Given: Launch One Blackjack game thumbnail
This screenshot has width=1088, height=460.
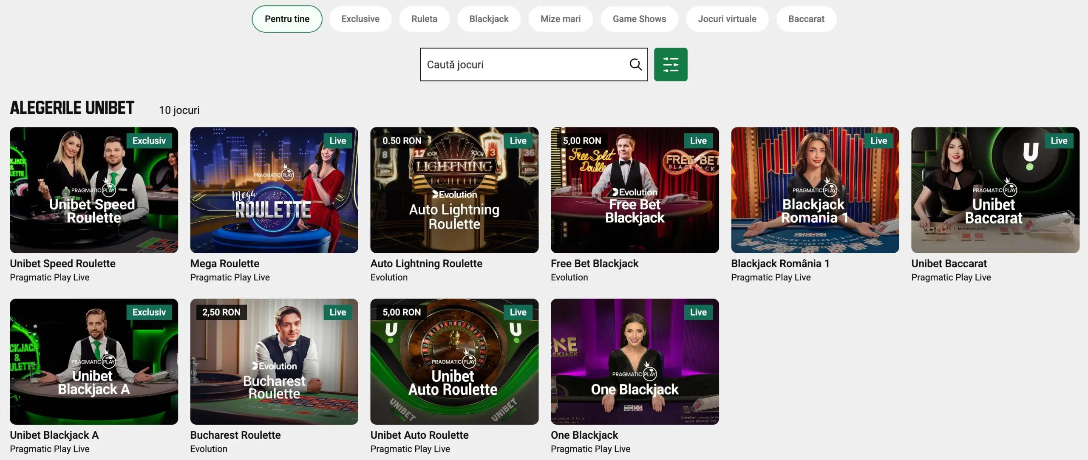Looking at the screenshot, I should (635, 362).
